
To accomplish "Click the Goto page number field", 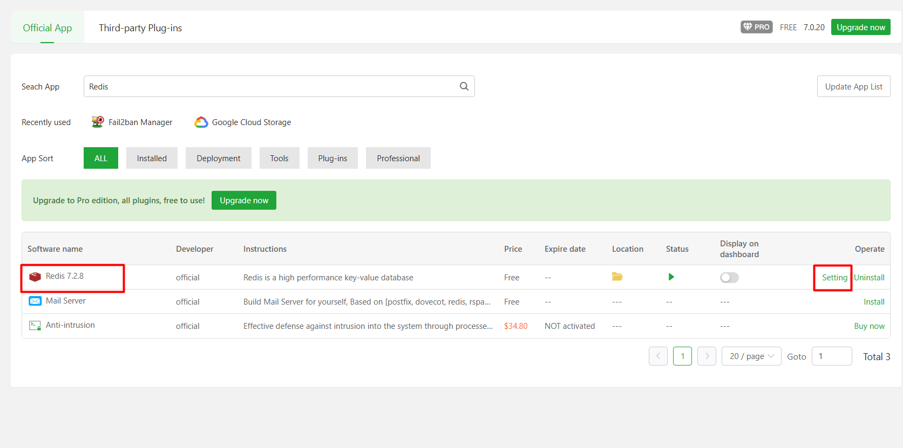I will 832,356.
